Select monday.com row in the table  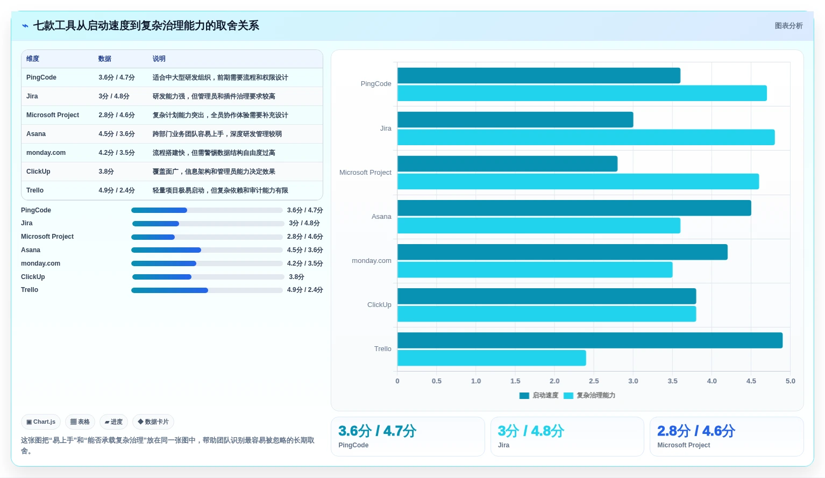[172, 153]
